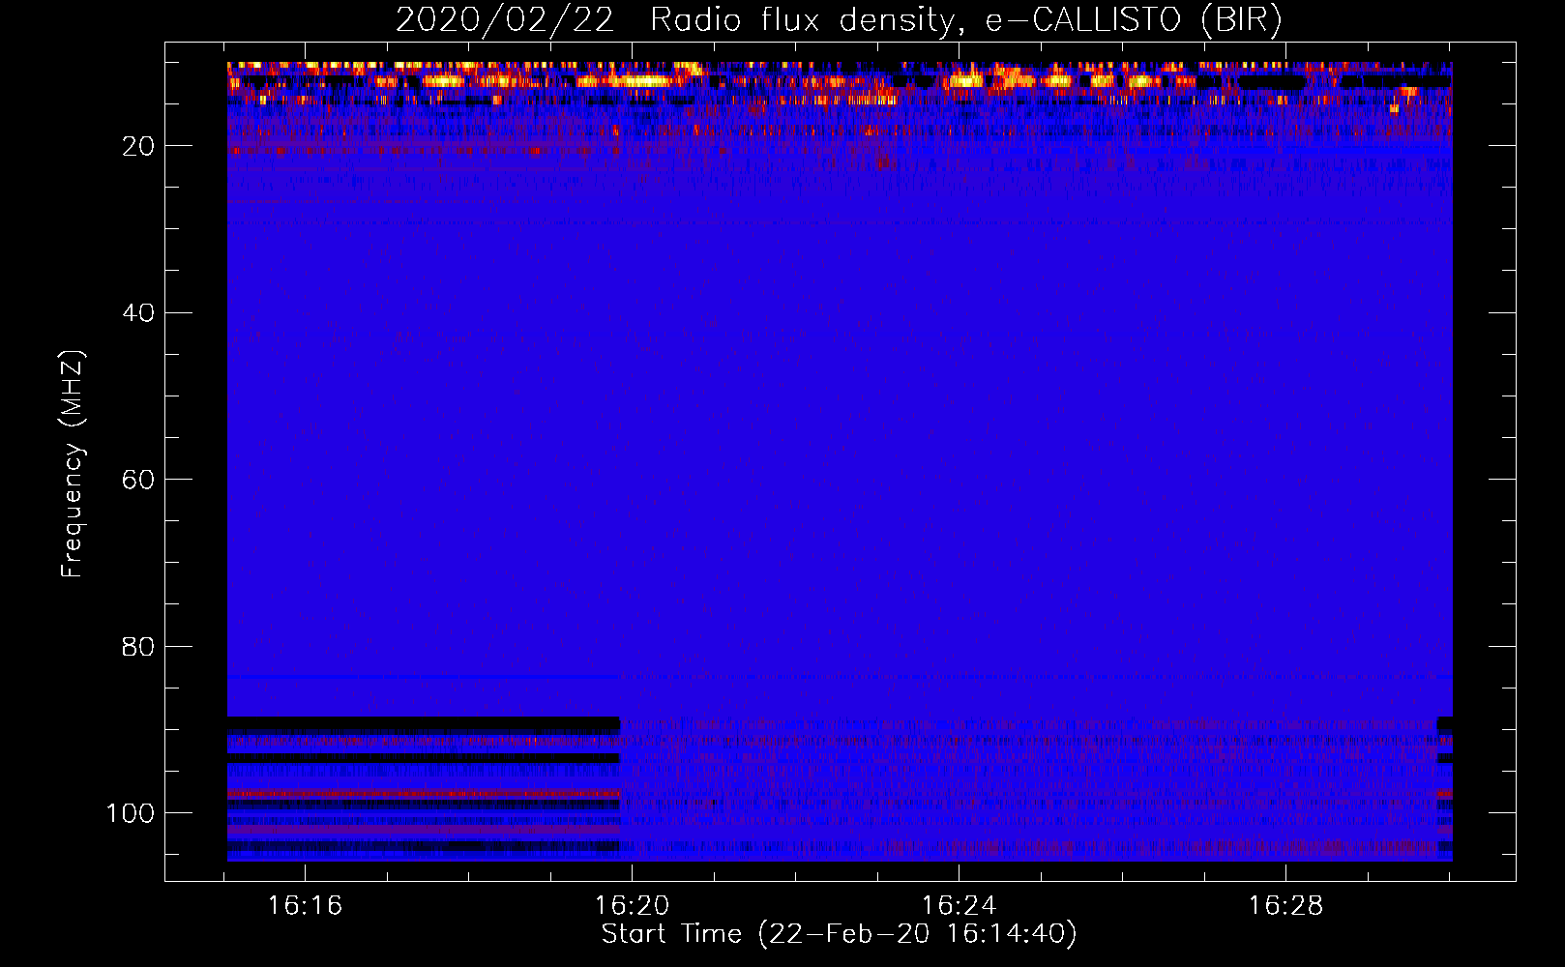This screenshot has width=1565, height=967.
Task: Click the 80 MHz frequency tick label
Action: [x=138, y=646]
